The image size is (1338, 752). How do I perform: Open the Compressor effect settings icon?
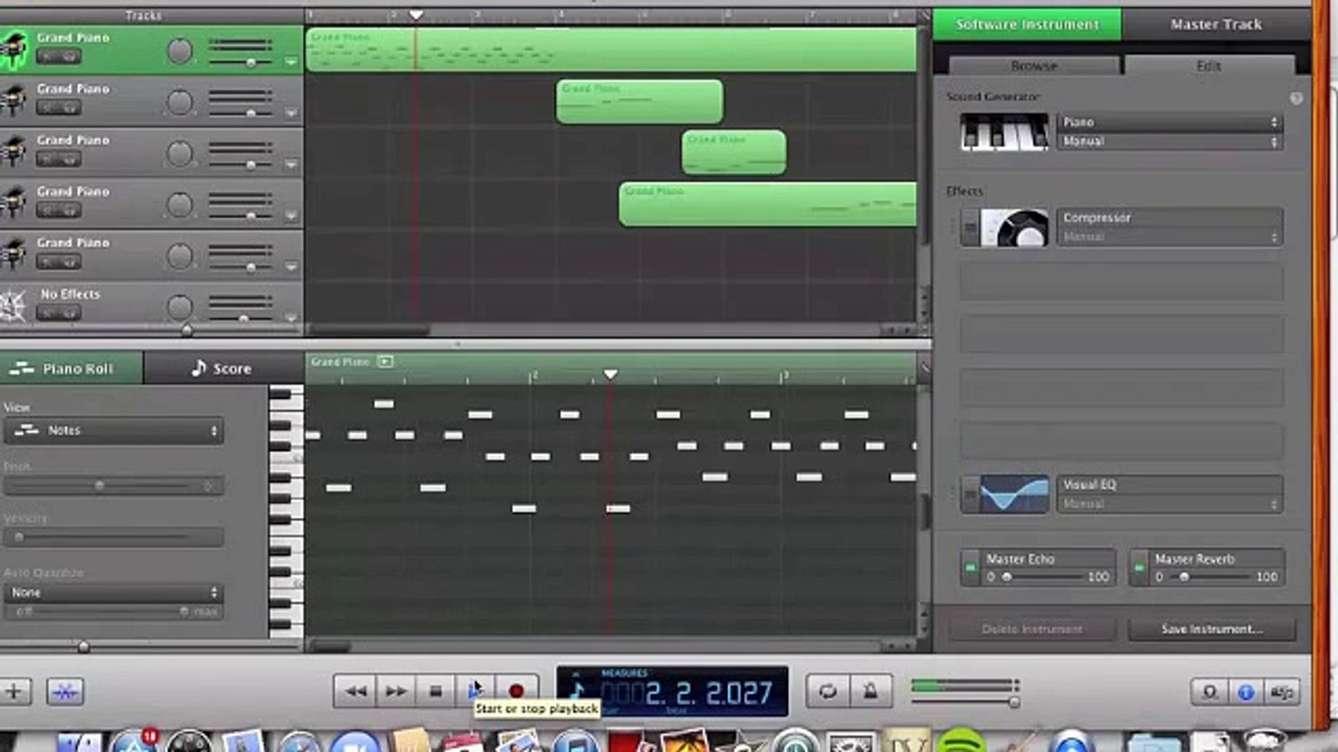[x=1013, y=227]
